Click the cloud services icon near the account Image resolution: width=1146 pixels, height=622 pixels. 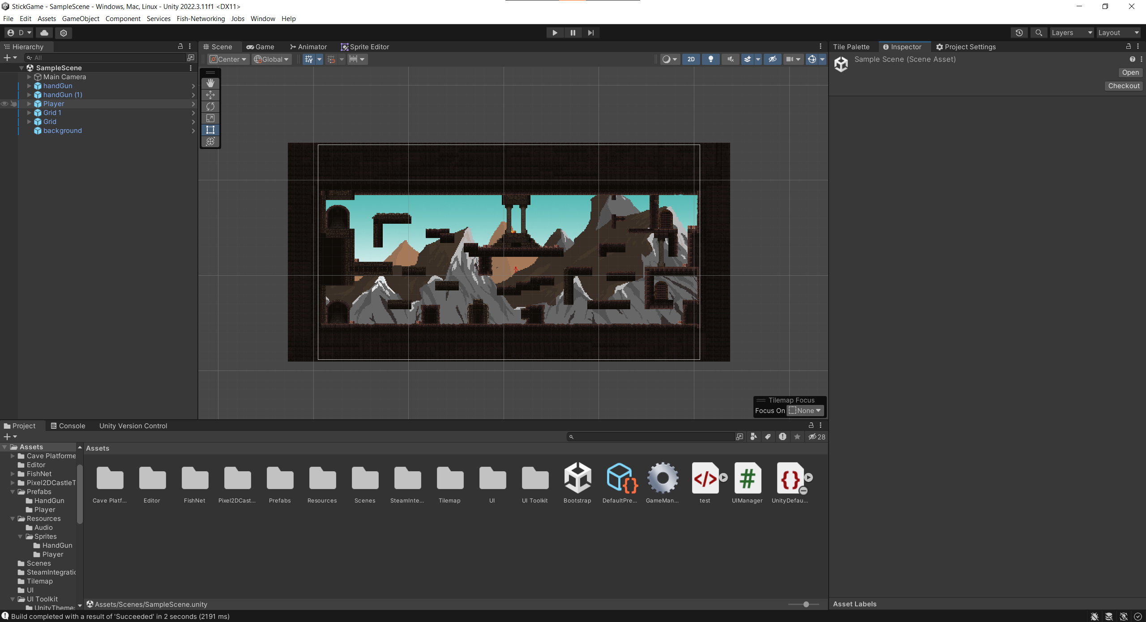[44, 33]
